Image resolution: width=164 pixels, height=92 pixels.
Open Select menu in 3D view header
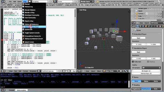(x=93, y=71)
